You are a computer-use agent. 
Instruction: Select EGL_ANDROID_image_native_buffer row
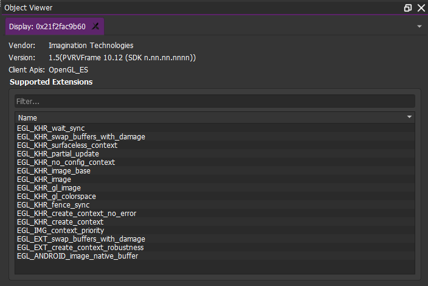tap(215, 256)
